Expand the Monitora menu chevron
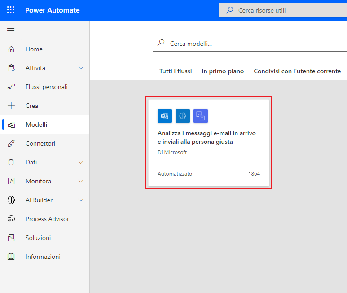The height and width of the screenshot is (293, 347). (x=81, y=181)
